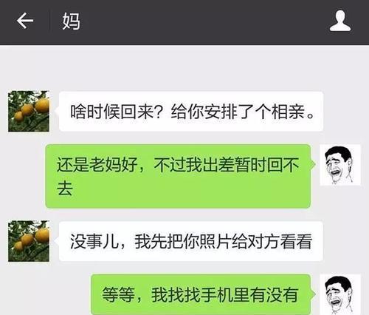Click the divider line beside the back arrow
This screenshot has height=315, width=369.
point(49,21)
